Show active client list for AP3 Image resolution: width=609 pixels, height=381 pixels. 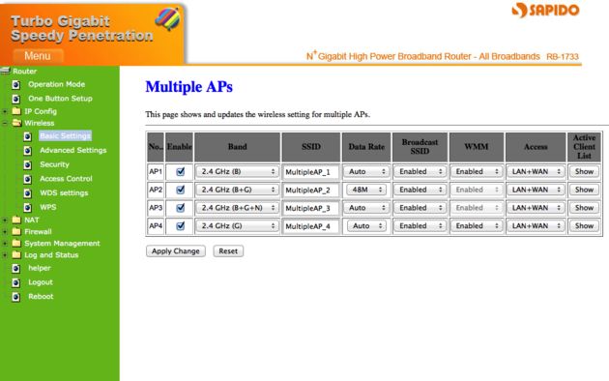(x=584, y=208)
